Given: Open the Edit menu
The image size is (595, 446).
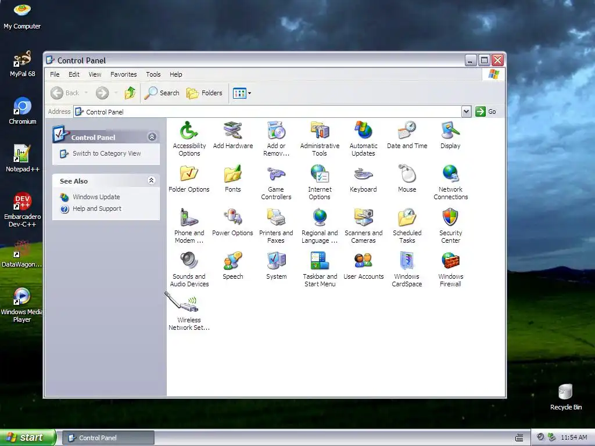Looking at the screenshot, I should tap(74, 74).
